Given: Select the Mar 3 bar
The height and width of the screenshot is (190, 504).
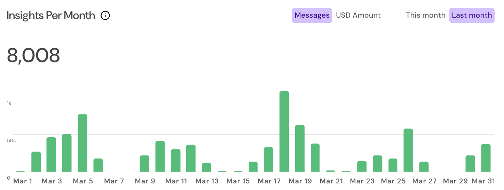Looking at the screenshot, I should click(51, 155).
